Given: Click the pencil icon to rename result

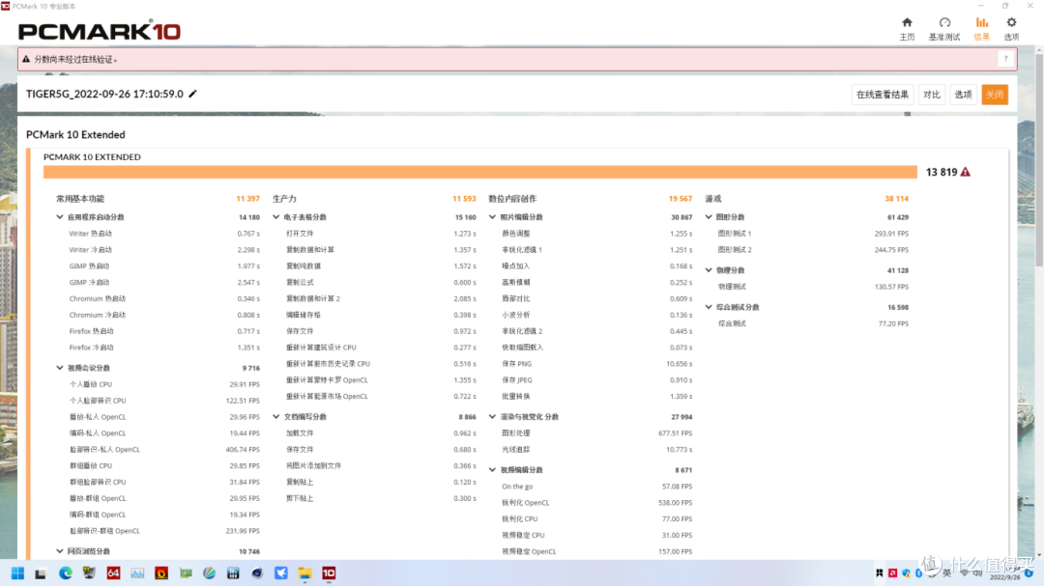Looking at the screenshot, I should pos(193,94).
